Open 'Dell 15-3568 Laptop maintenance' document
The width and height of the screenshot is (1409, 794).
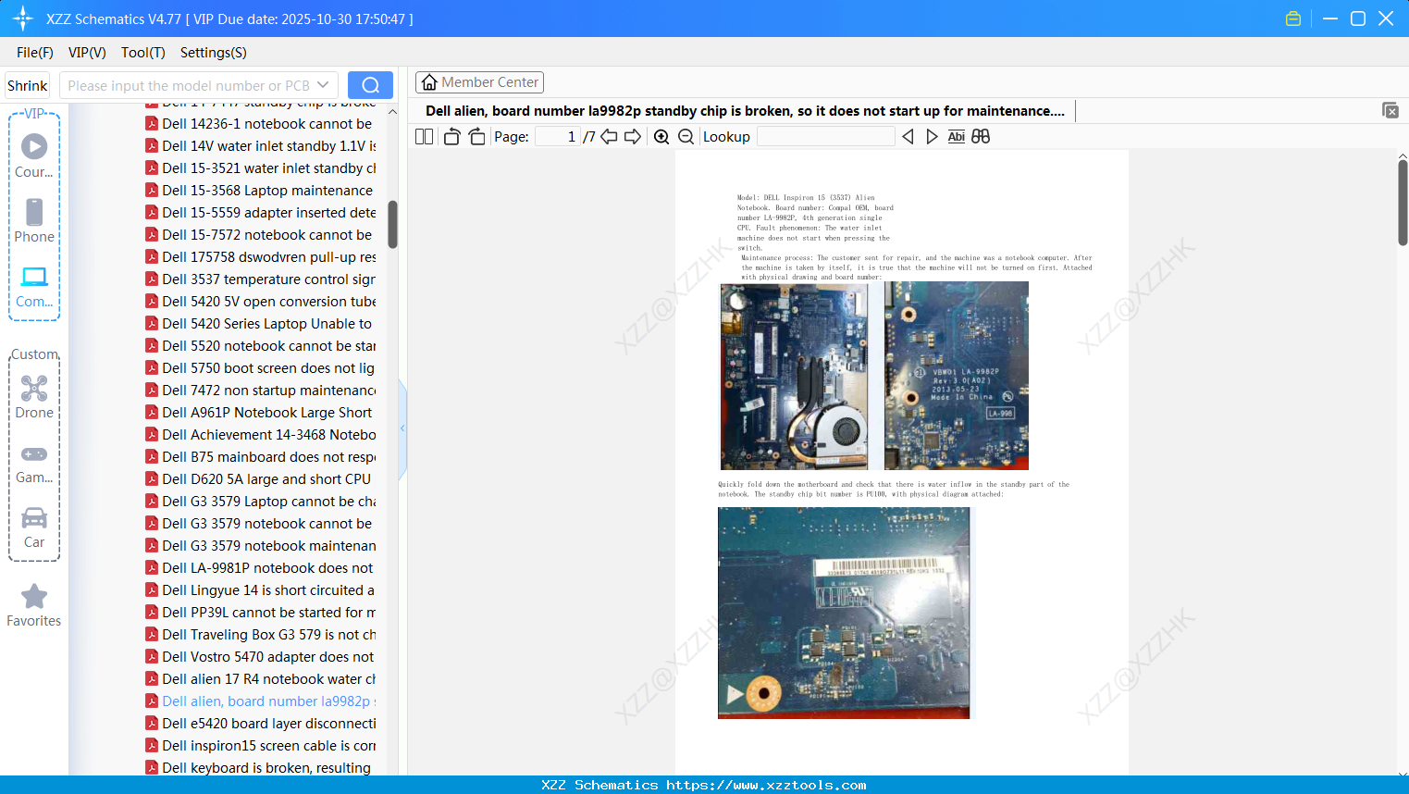point(261,191)
